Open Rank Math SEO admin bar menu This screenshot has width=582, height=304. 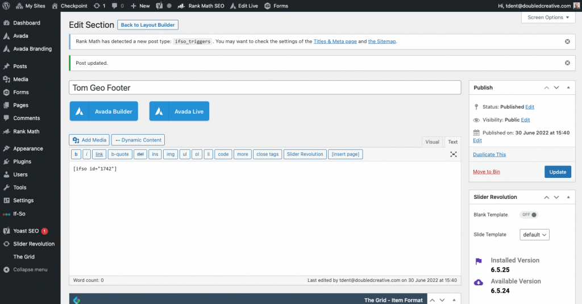pyautogui.click(x=201, y=6)
